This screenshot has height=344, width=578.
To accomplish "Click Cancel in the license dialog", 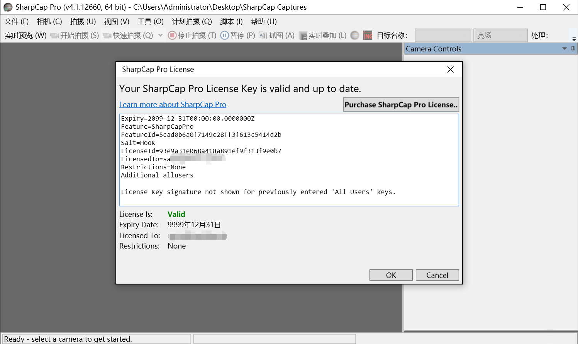I will pos(437,275).
